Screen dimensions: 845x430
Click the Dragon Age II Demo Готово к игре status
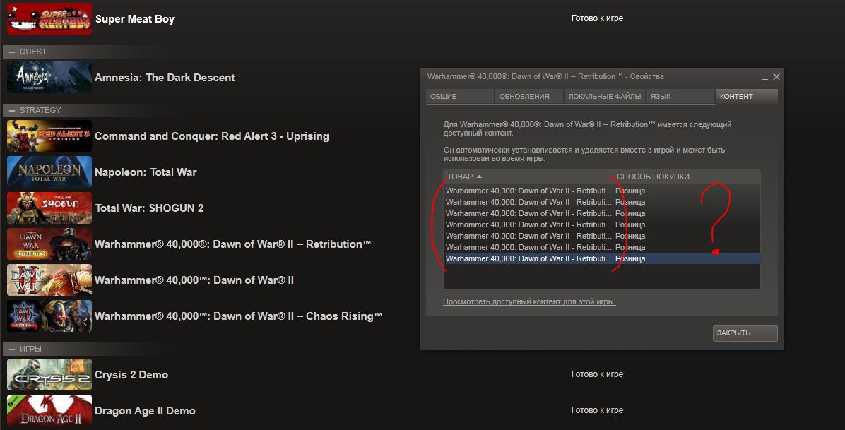pos(597,410)
